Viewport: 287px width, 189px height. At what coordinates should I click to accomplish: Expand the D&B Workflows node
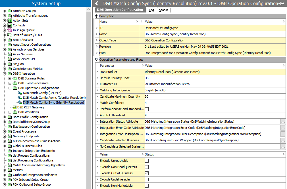pos(10,112)
